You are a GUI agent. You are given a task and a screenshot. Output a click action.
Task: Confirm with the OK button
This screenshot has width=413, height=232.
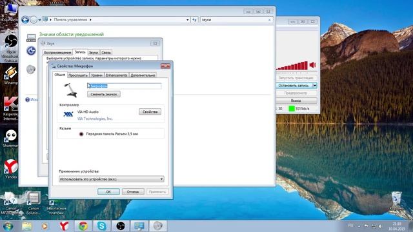click(x=108, y=192)
